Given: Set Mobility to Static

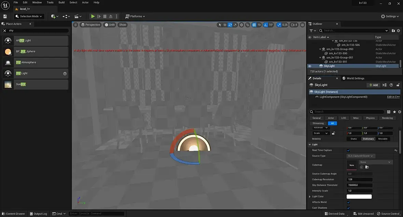Looking at the screenshot, I should (x=354, y=139).
